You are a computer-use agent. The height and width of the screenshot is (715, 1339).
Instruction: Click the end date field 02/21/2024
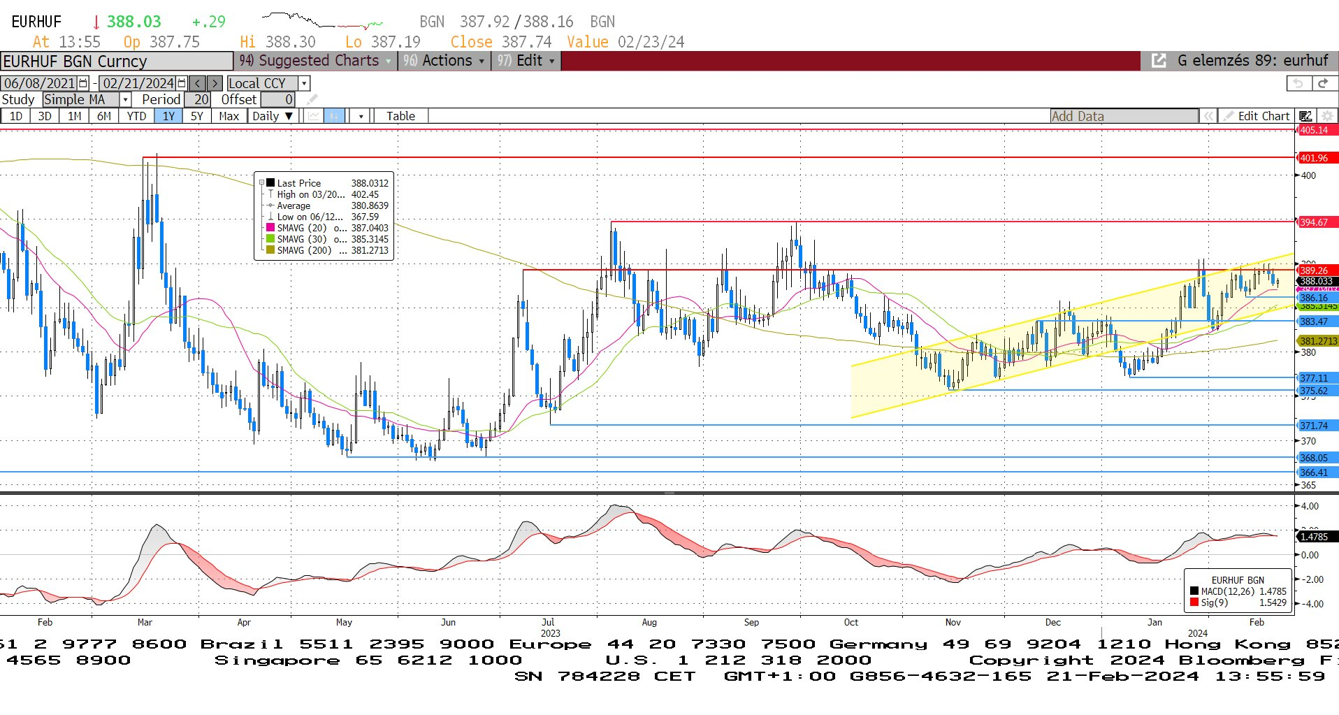point(138,83)
